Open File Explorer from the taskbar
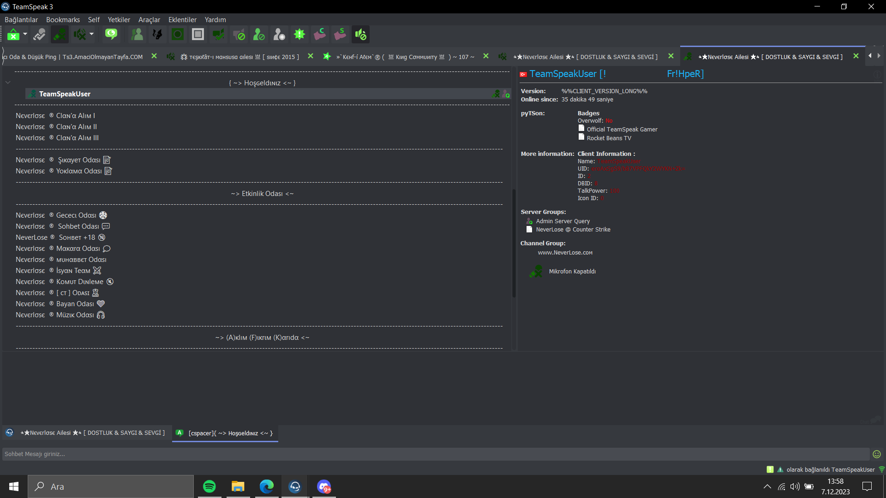This screenshot has height=498, width=886. (238, 486)
